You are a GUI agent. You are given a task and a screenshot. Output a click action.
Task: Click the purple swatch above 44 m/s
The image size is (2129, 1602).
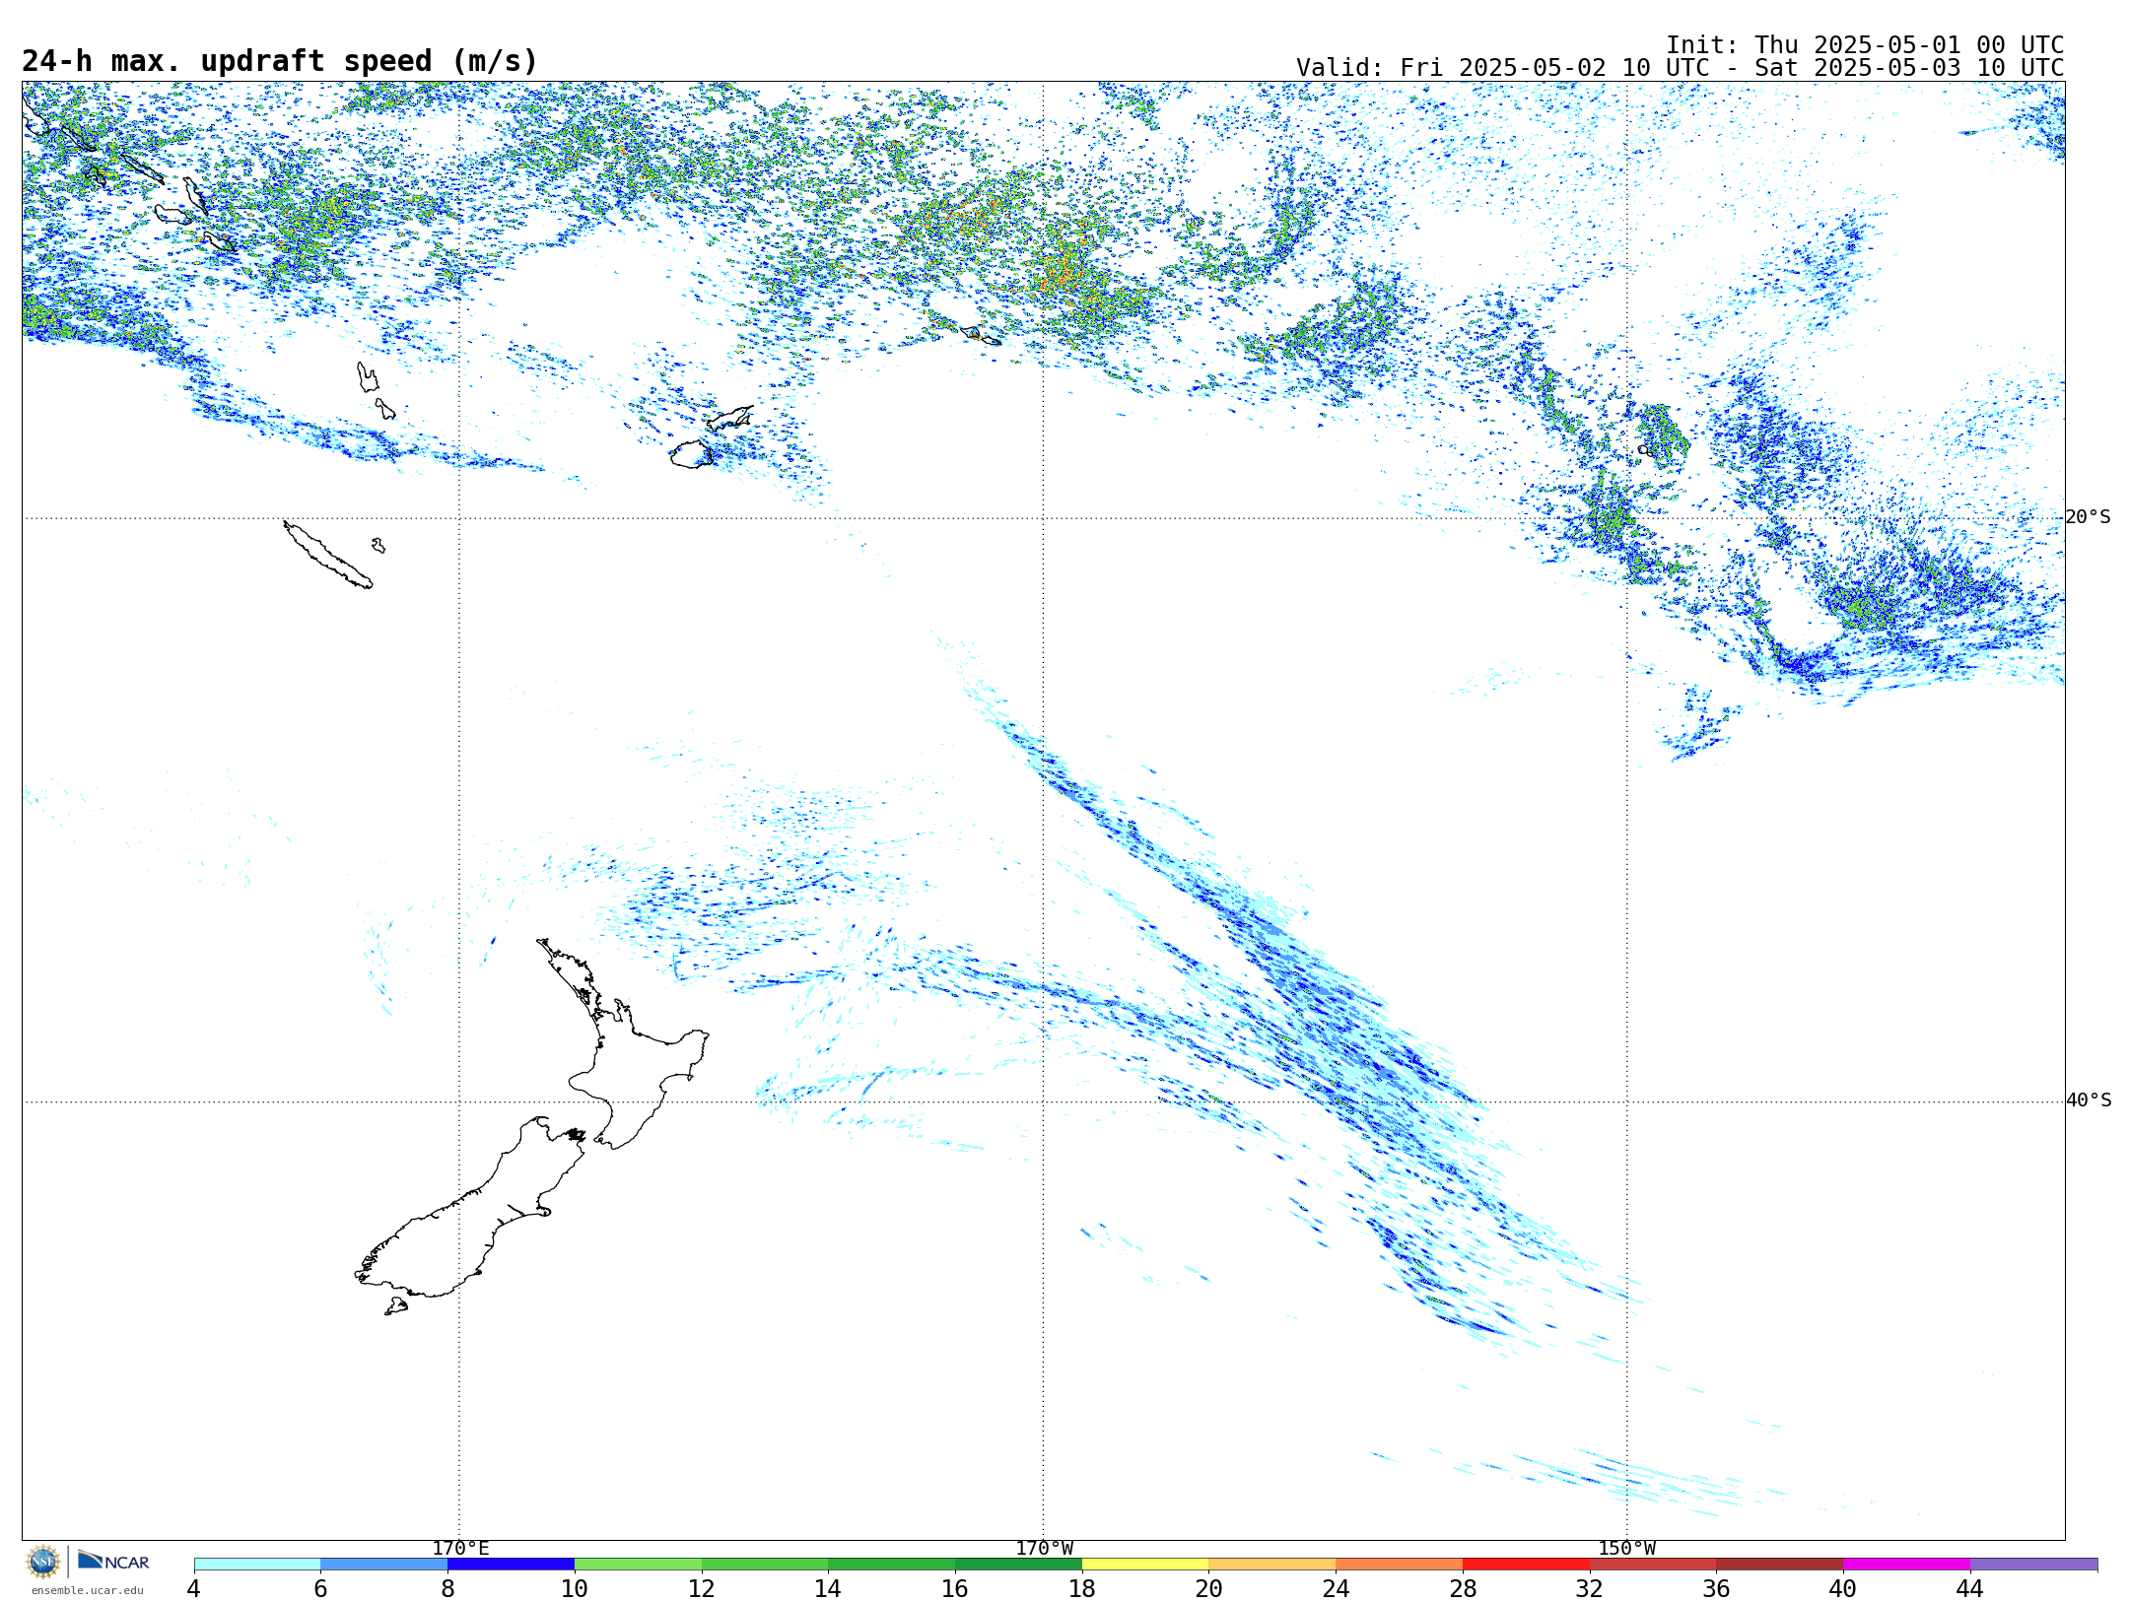click(x=2034, y=1565)
